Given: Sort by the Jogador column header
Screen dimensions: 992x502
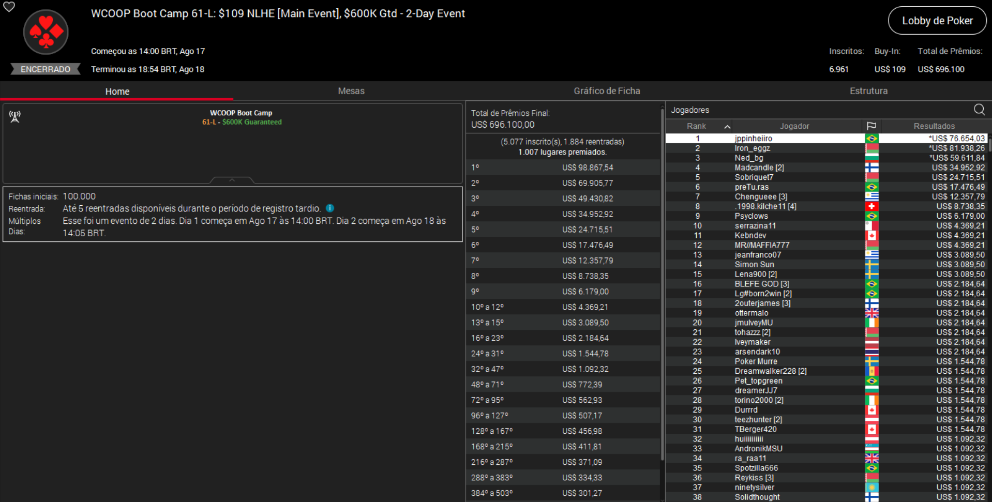Looking at the screenshot, I should [x=794, y=126].
